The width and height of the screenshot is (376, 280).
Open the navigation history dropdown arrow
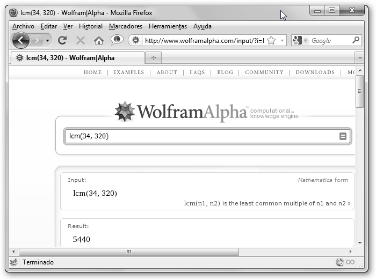click(48, 40)
